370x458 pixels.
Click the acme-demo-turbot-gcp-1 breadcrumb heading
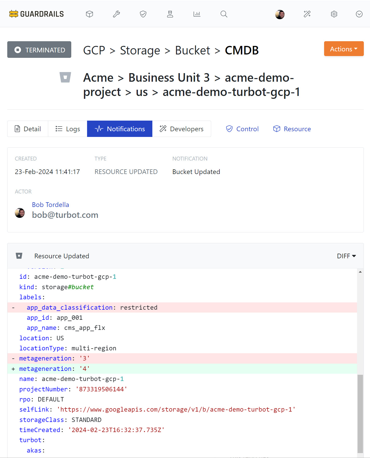231,92
